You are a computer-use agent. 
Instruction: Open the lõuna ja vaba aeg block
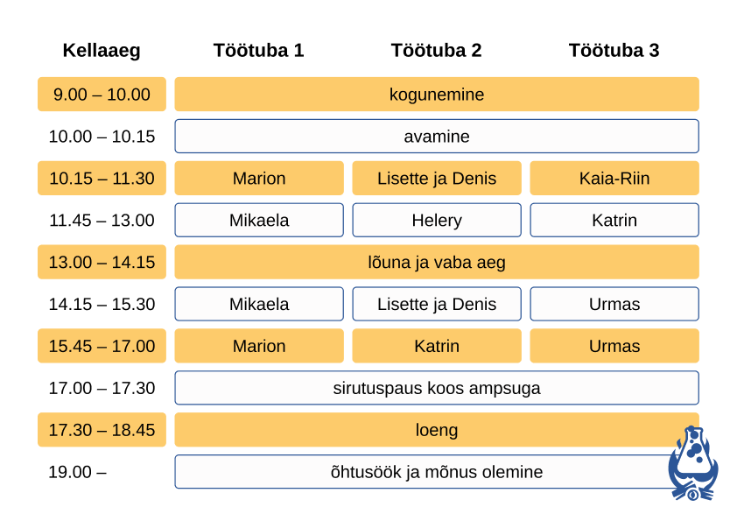[x=436, y=263]
